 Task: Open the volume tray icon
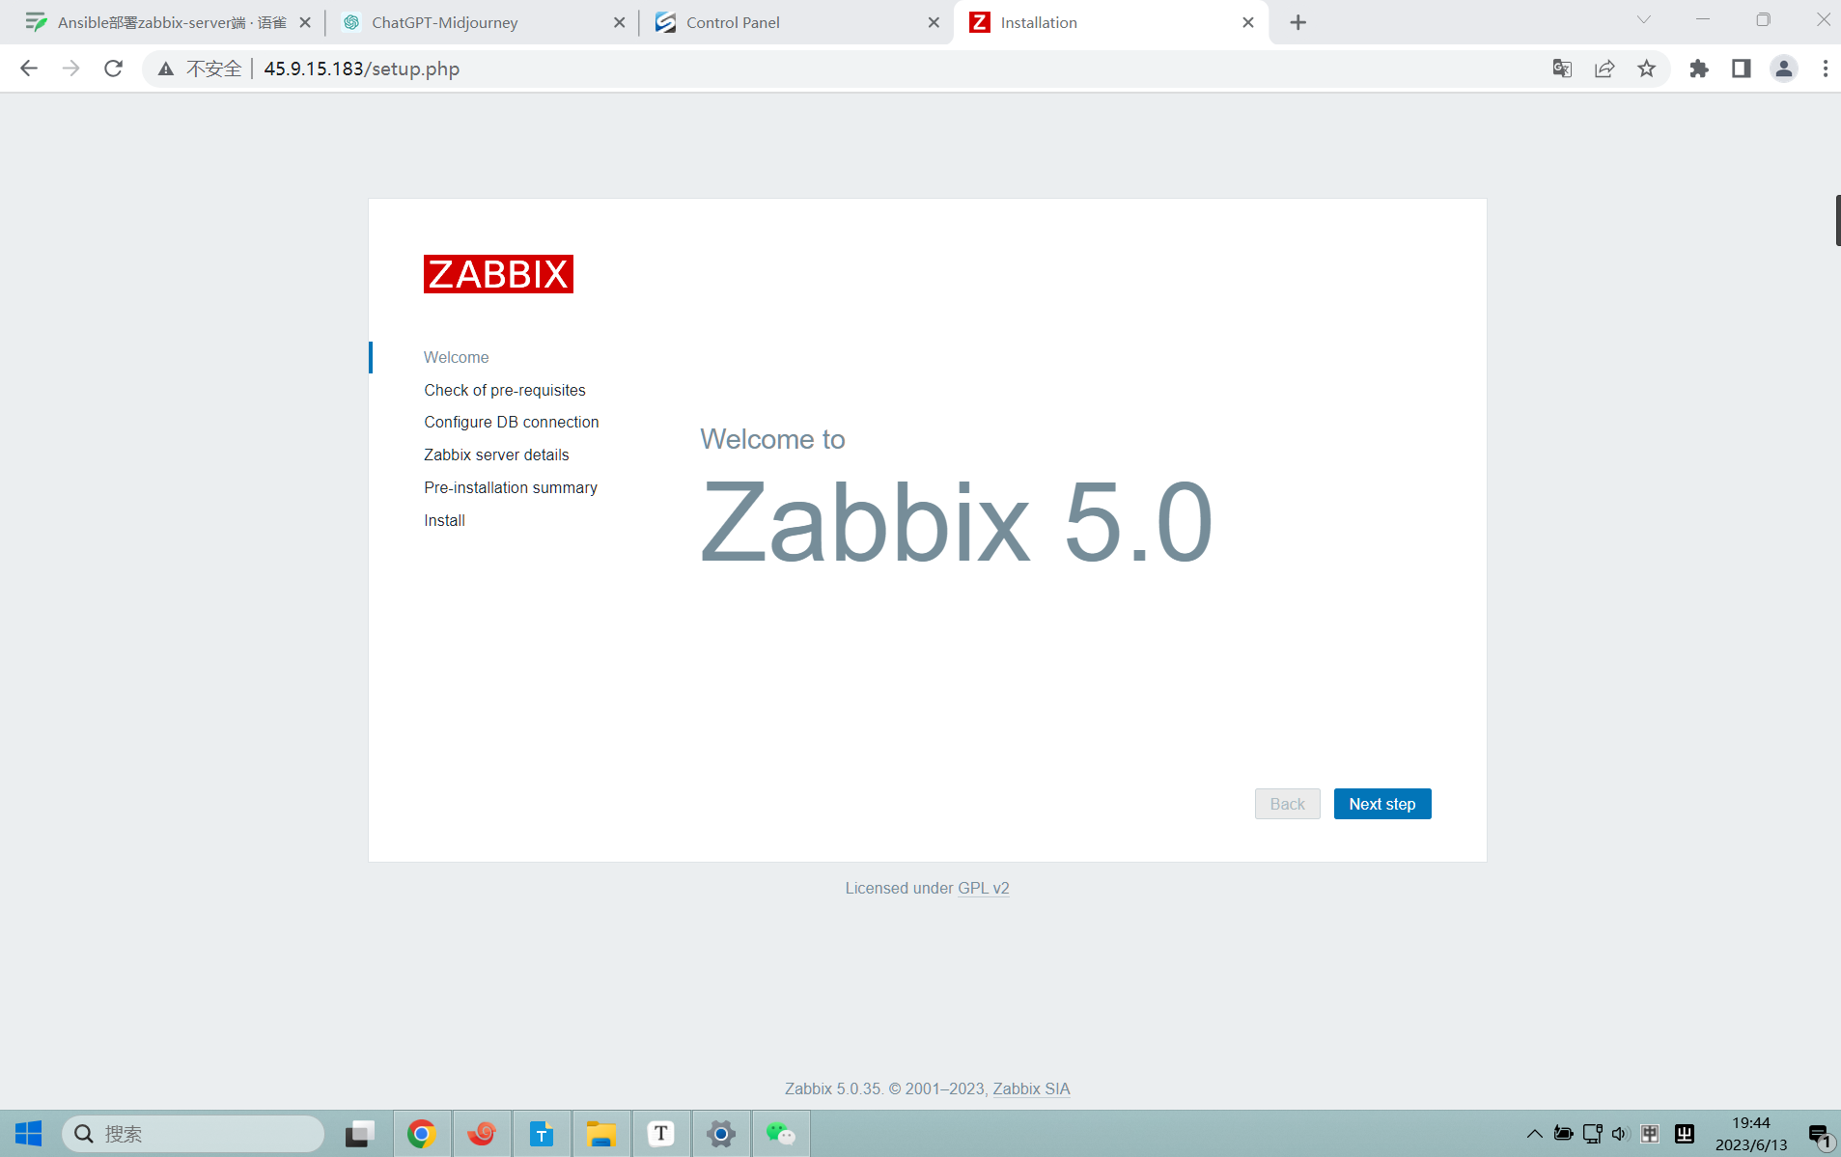[1620, 1134]
